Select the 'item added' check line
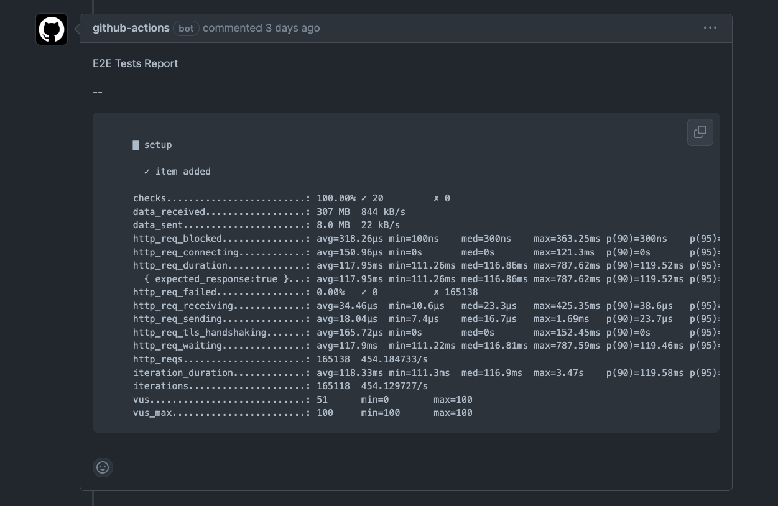 [177, 172]
